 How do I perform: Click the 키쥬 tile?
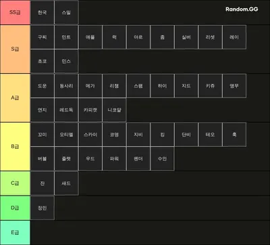(x=210, y=86)
